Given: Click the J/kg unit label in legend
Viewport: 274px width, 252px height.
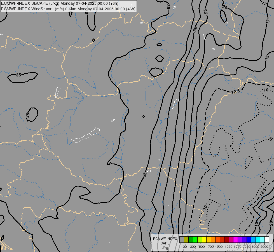Looking at the screenshot, I should [x=165, y=248].
